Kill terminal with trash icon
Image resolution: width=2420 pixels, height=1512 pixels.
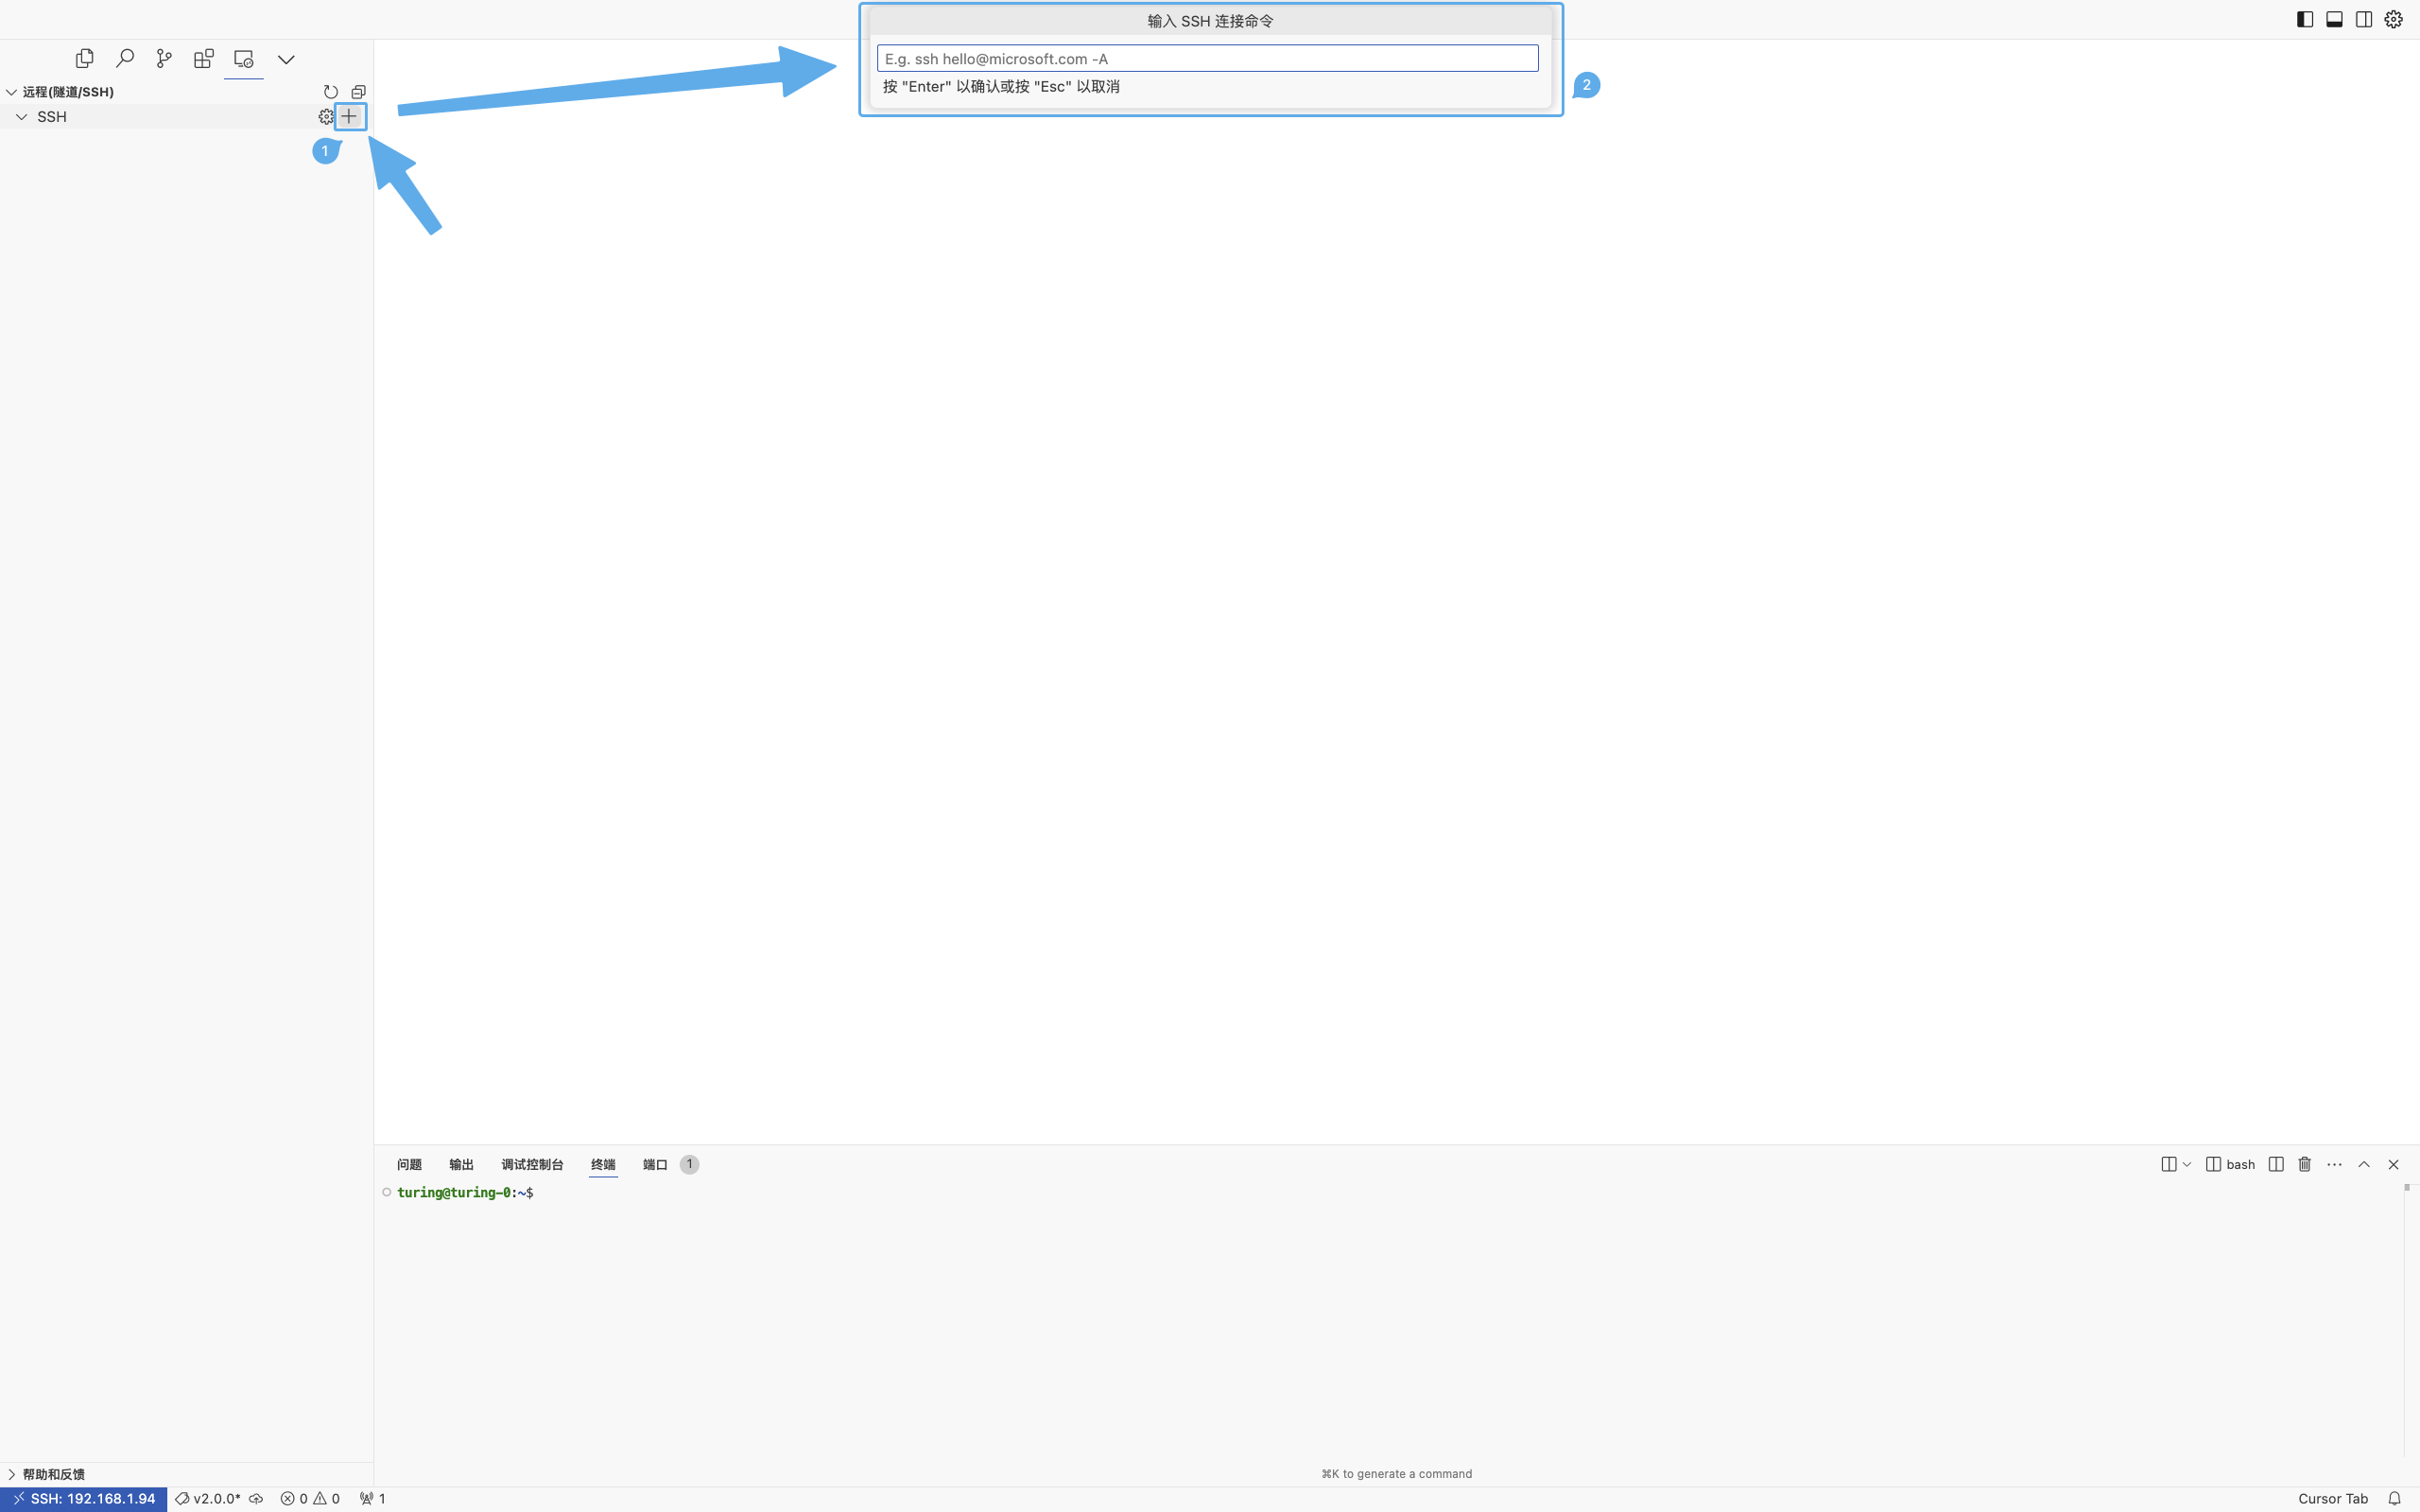(2305, 1164)
